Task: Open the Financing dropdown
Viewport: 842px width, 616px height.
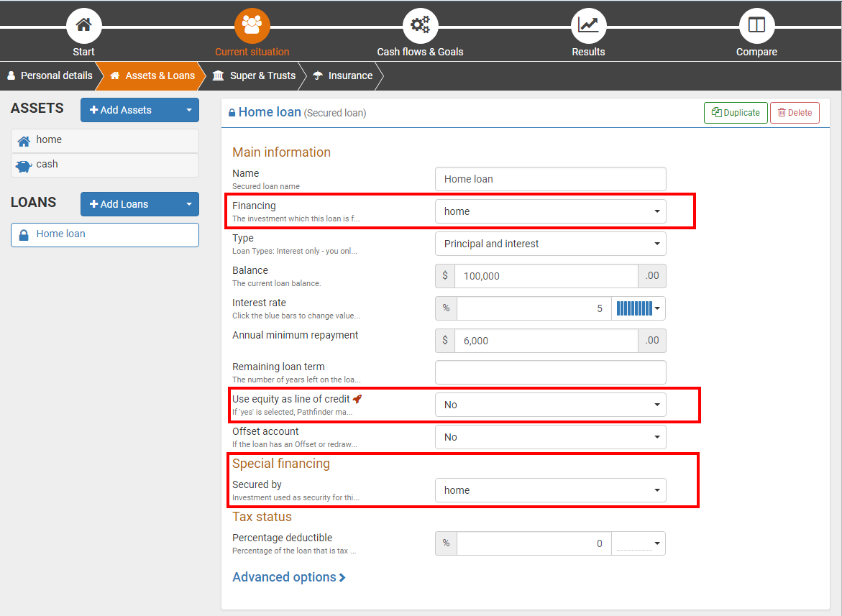Action: [x=550, y=211]
